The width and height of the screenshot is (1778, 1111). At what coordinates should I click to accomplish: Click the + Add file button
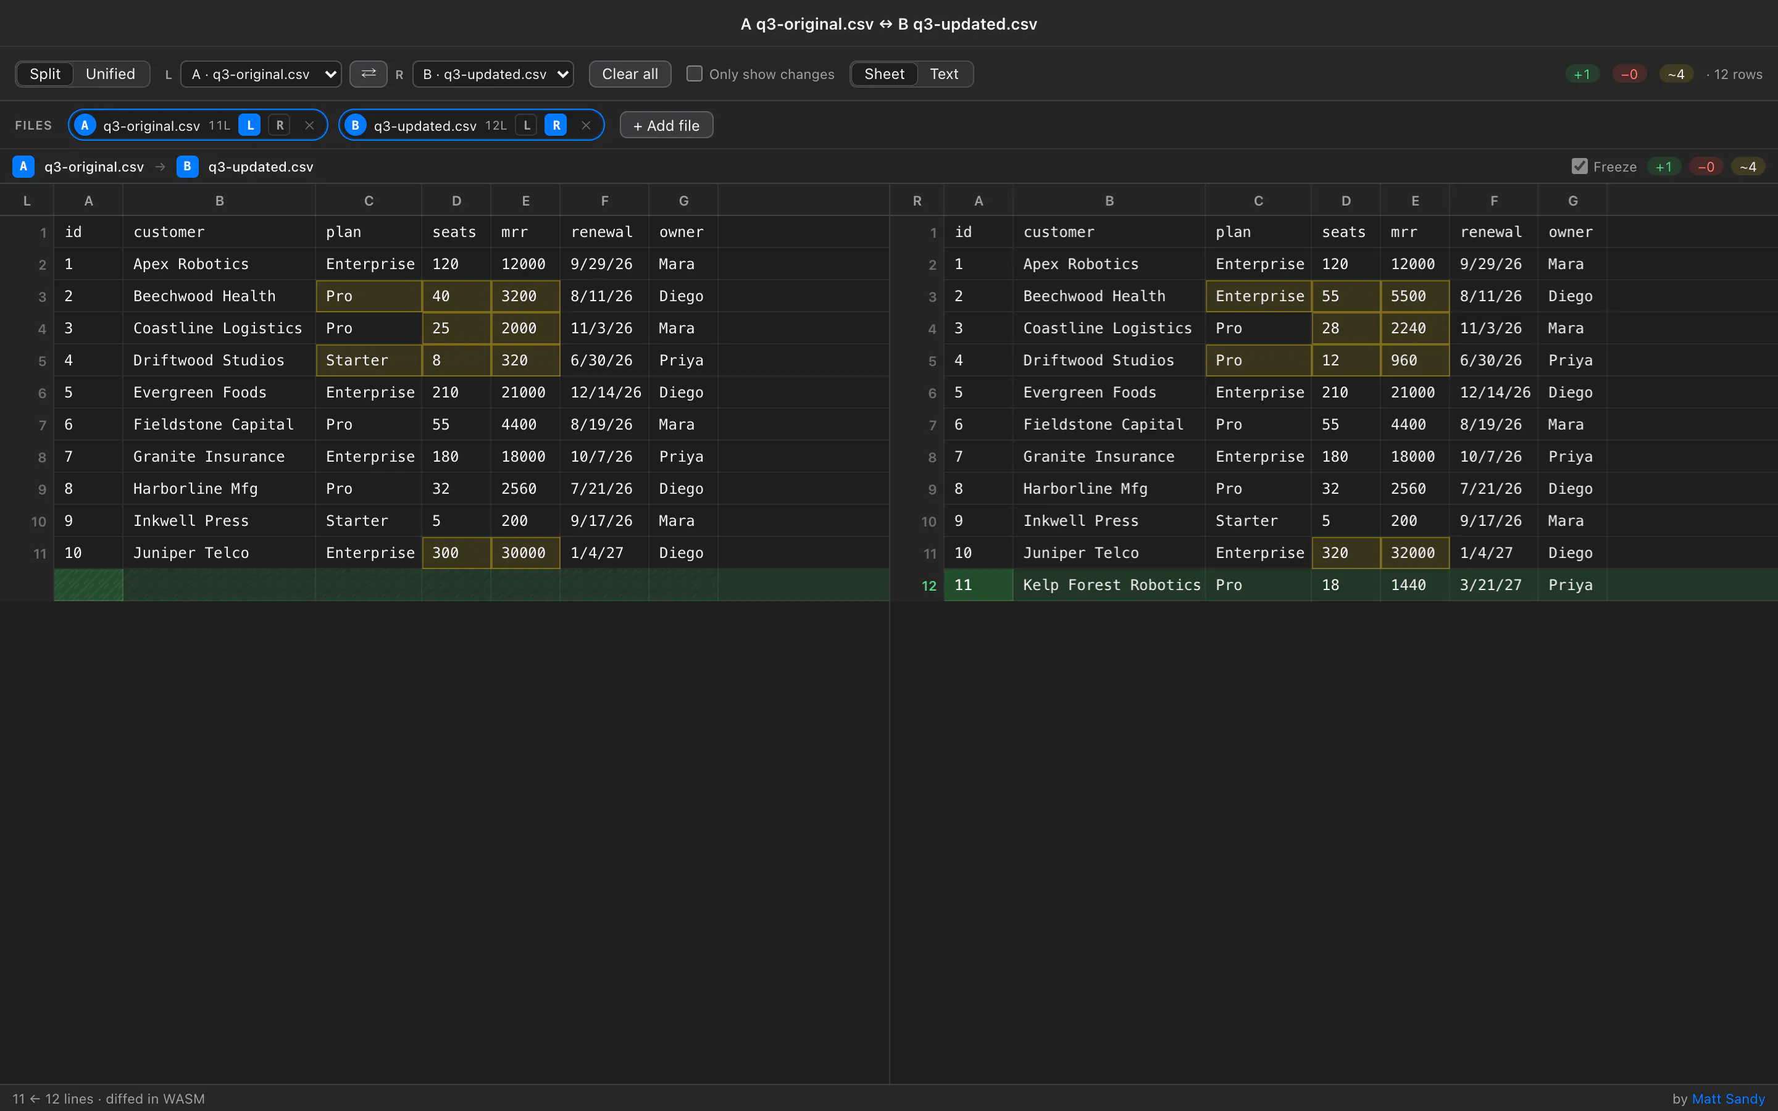pyautogui.click(x=666, y=125)
